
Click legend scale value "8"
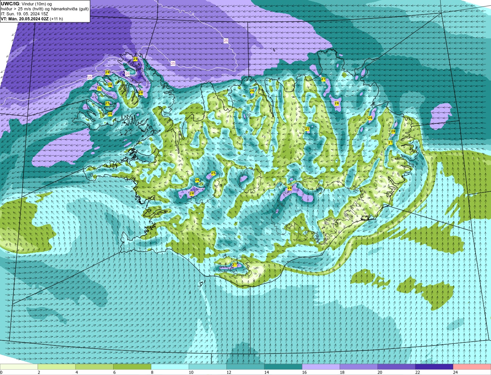152,372
